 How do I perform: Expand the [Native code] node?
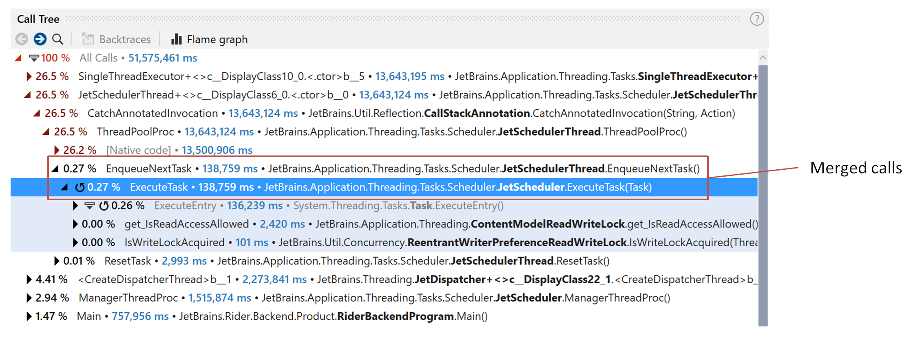coord(57,150)
